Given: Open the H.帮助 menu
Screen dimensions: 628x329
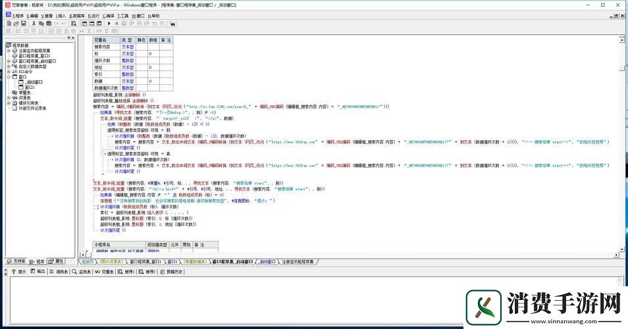Looking at the screenshot, I should pyautogui.click(x=153, y=16).
